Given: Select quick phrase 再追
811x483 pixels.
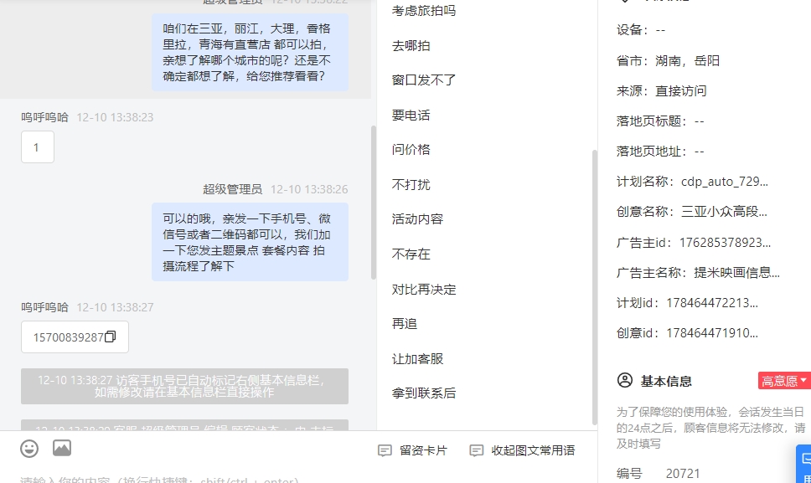Looking at the screenshot, I should click(405, 324).
